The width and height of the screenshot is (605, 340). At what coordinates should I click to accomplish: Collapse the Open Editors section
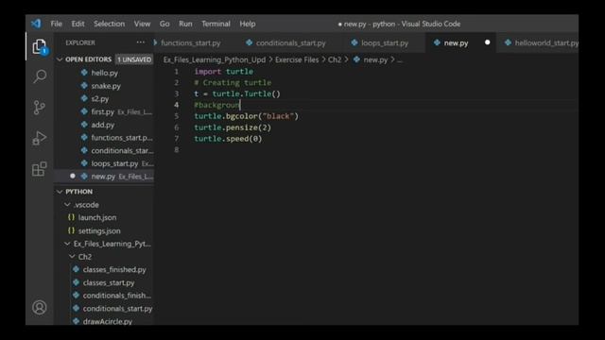coord(60,59)
